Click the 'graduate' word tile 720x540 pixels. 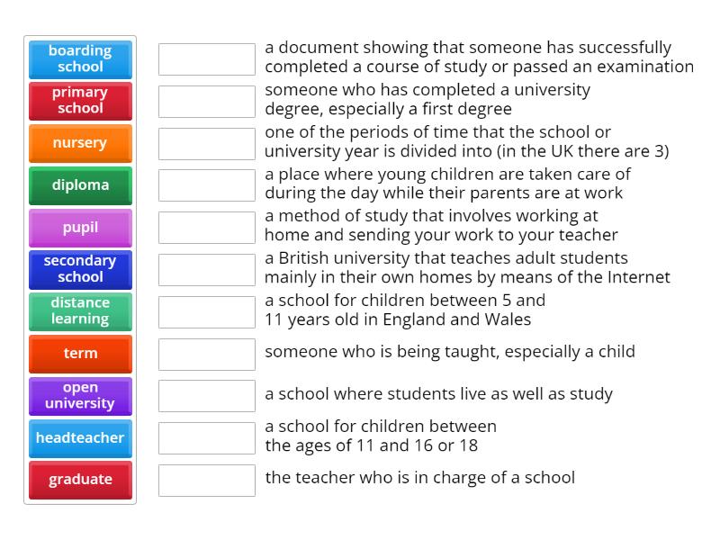(x=80, y=480)
